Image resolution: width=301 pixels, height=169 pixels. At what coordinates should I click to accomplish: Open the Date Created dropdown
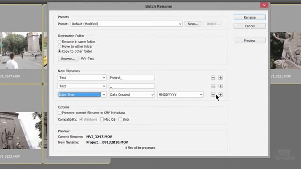pos(132,95)
